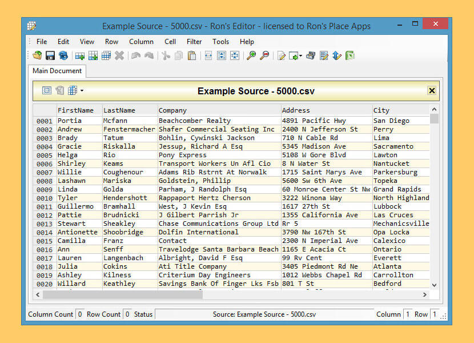Click the Find magnifier with green dot

point(251,55)
